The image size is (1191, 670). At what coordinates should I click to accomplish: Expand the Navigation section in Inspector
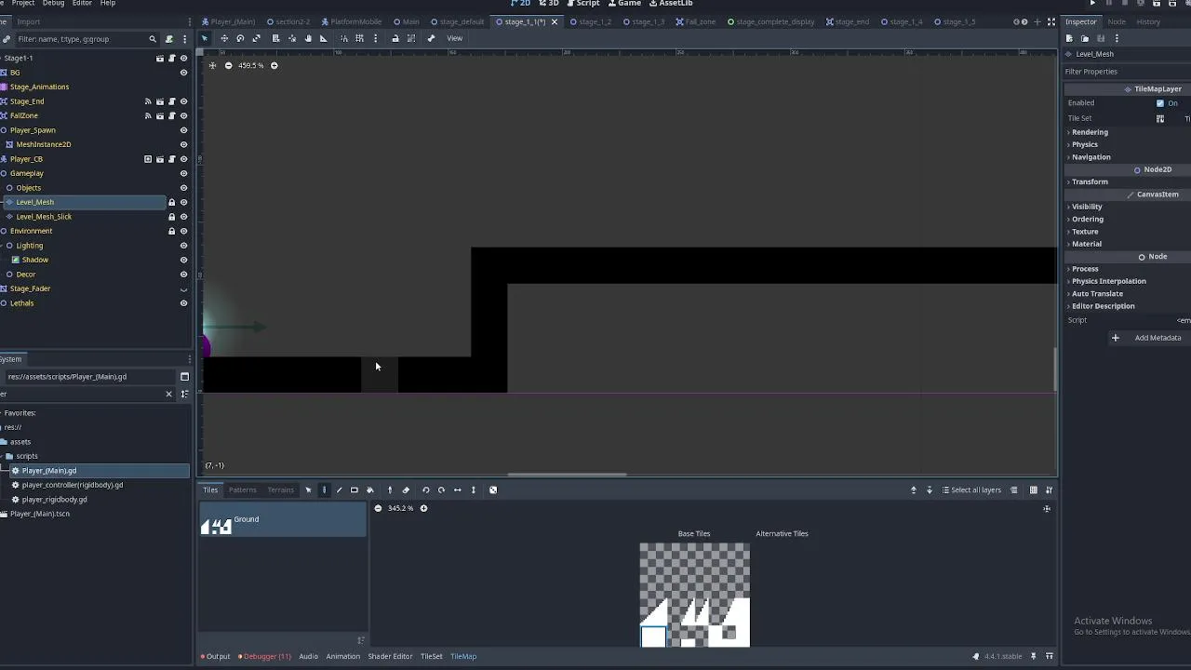pyautogui.click(x=1091, y=157)
